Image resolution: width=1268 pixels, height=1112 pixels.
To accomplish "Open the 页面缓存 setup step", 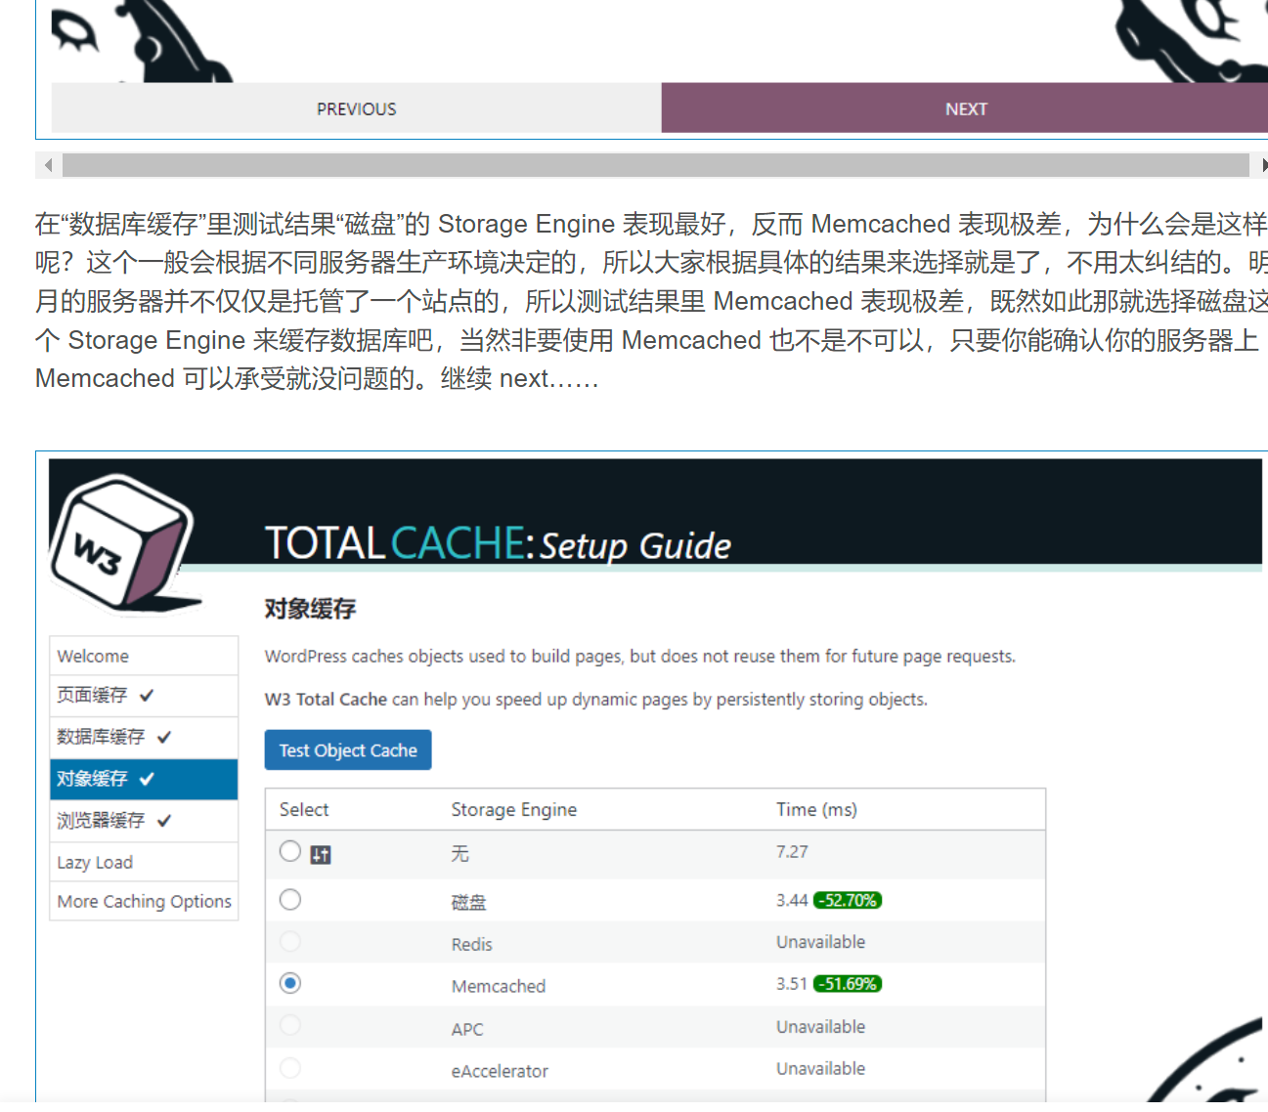I will pos(144,696).
